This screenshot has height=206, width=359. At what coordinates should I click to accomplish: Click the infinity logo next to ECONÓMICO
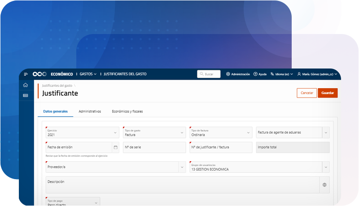tap(39, 74)
